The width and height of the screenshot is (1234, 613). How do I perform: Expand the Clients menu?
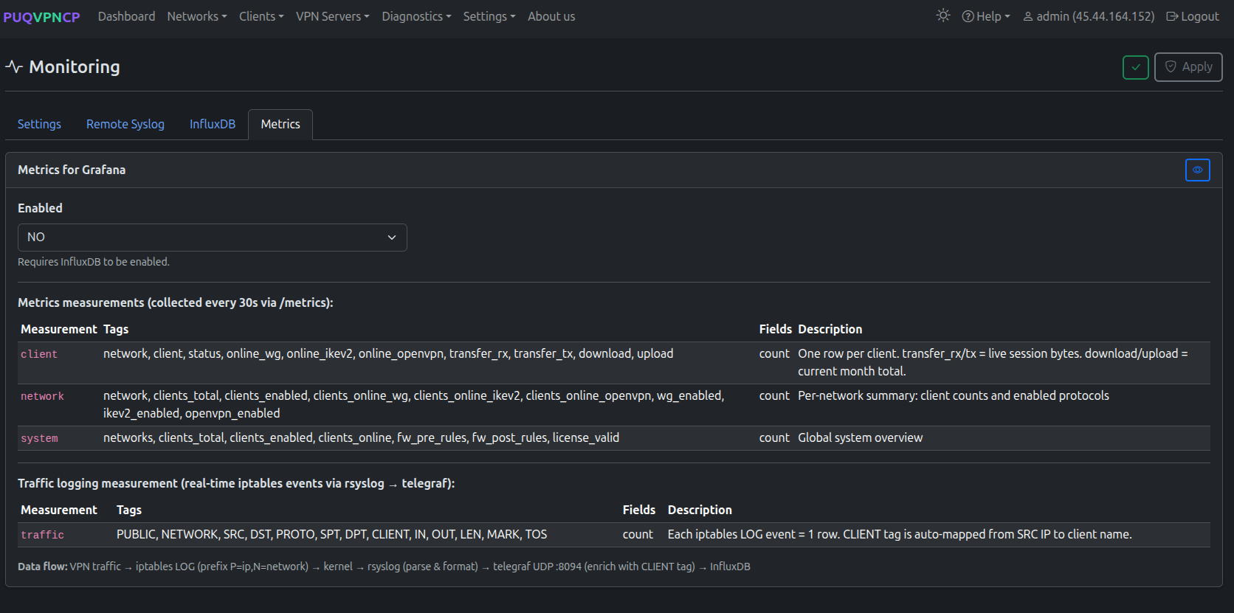point(261,16)
